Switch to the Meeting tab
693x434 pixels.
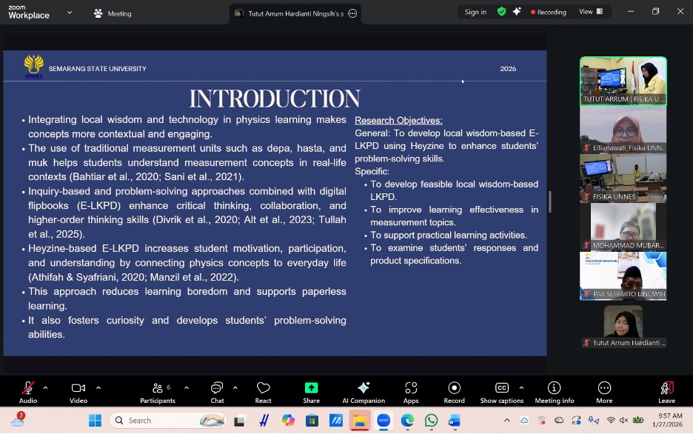[113, 13]
